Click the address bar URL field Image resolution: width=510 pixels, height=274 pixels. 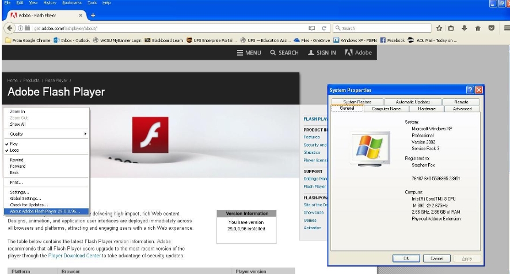pos(169,28)
